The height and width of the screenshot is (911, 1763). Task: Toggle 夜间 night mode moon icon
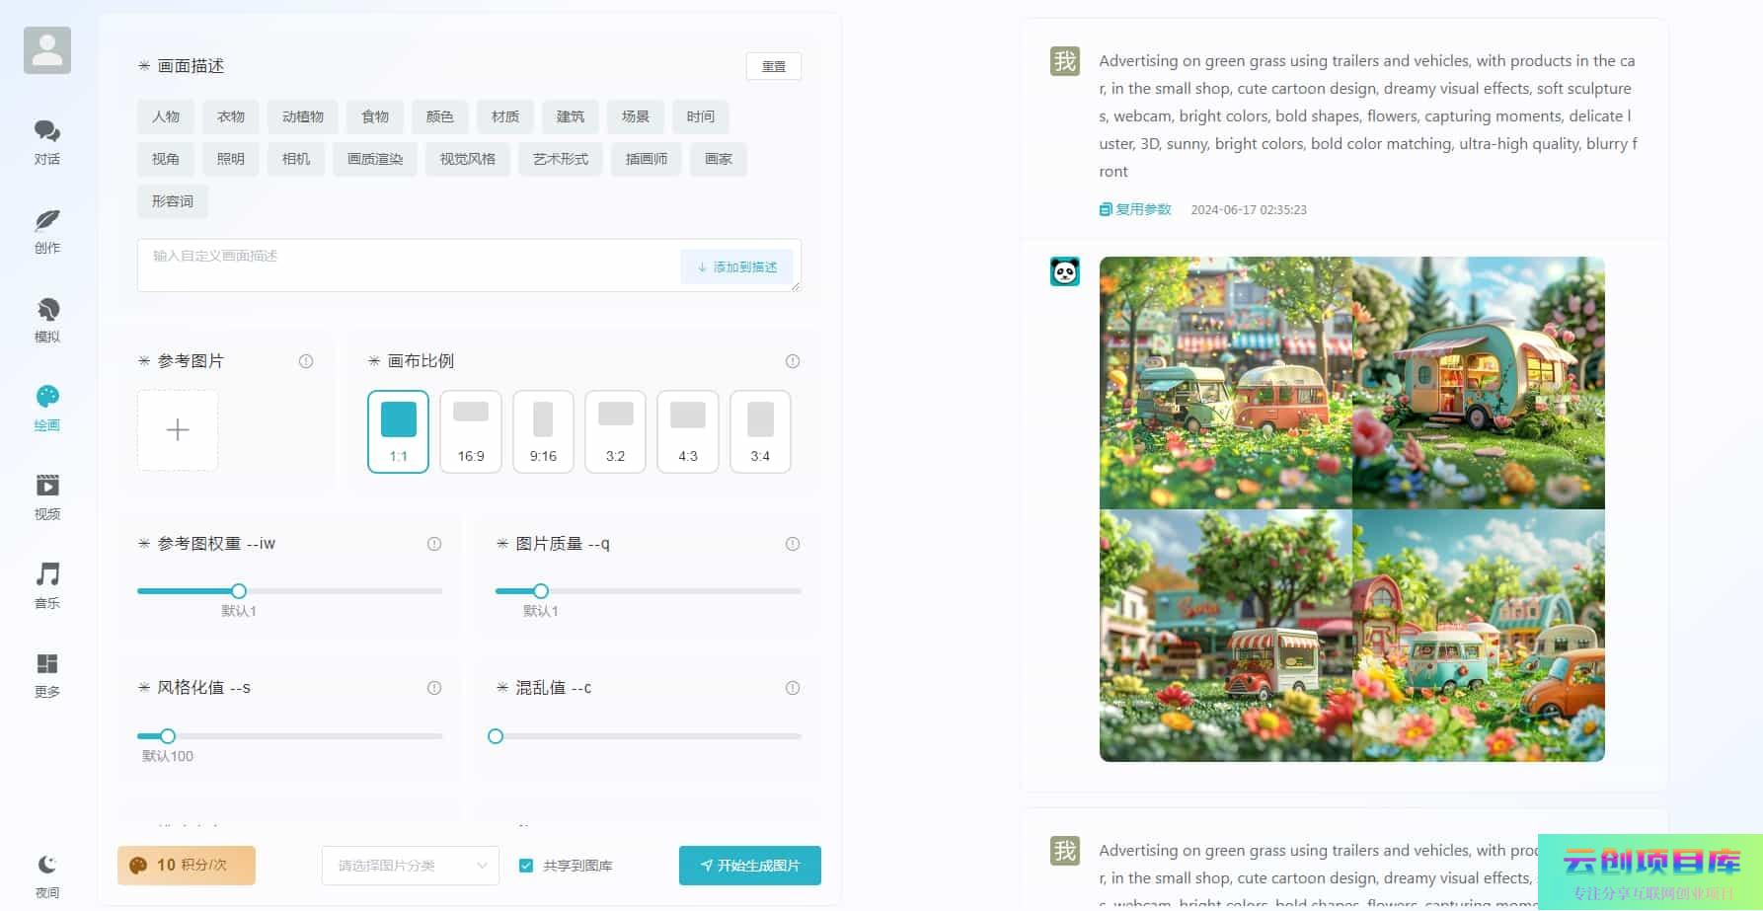[46, 866]
